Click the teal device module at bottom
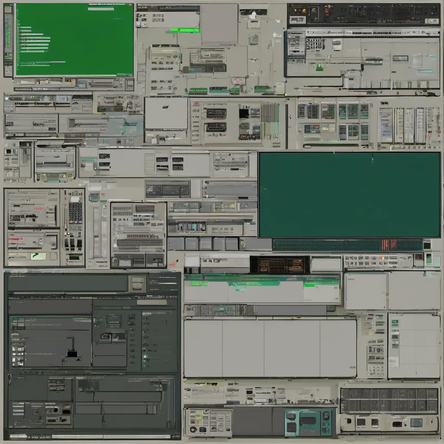Image resolution: width=444 pixels, height=444 pixels. pos(308,422)
